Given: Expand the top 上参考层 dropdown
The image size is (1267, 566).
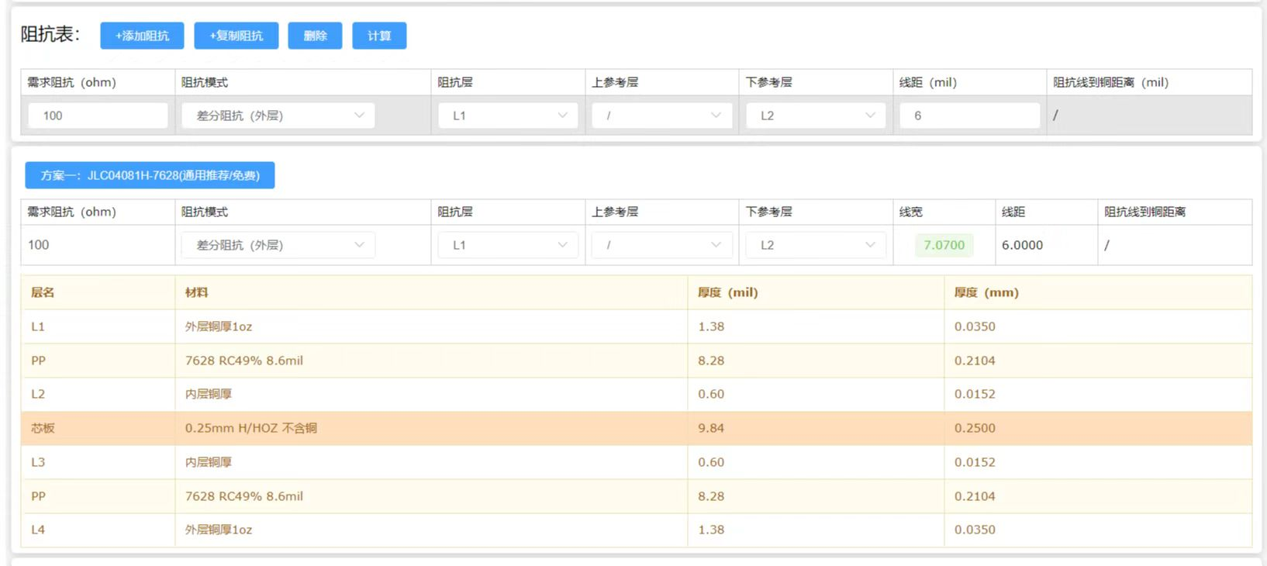Looking at the screenshot, I should pos(661,116).
